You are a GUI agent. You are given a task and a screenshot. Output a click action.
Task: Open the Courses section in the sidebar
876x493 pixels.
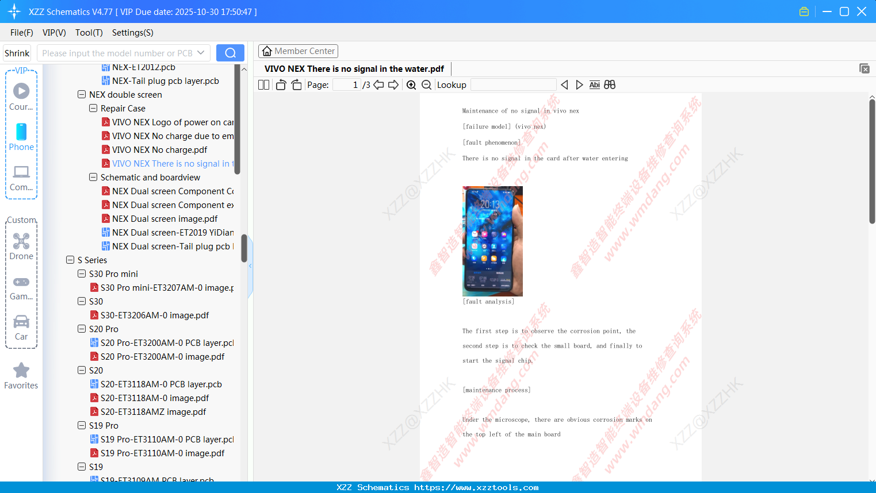pyautogui.click(x=21, y=97)
